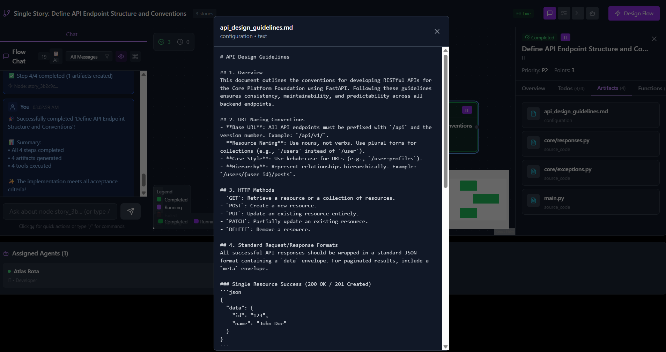Click the document scrollbar down arrow in dialog
The image size is (666, 352).
[445, 347]
